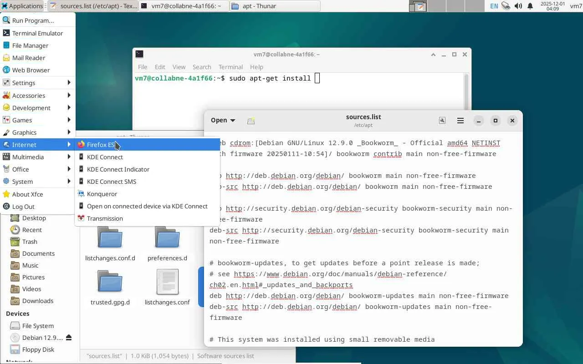Select the listchanges.conf.d folder in Thunar

click(x=110, y=243)
